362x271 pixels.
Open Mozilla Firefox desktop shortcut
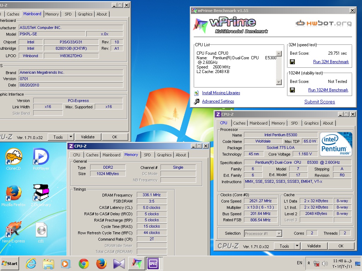pyautogui.click(x=13, y=195)
